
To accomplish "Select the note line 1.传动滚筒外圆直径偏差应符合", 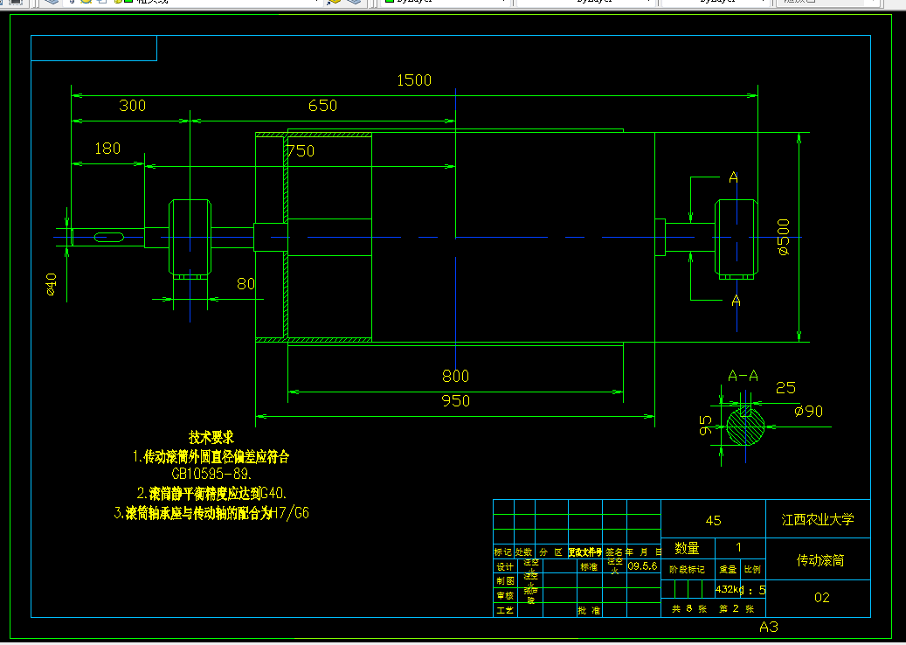I will 211,457.
